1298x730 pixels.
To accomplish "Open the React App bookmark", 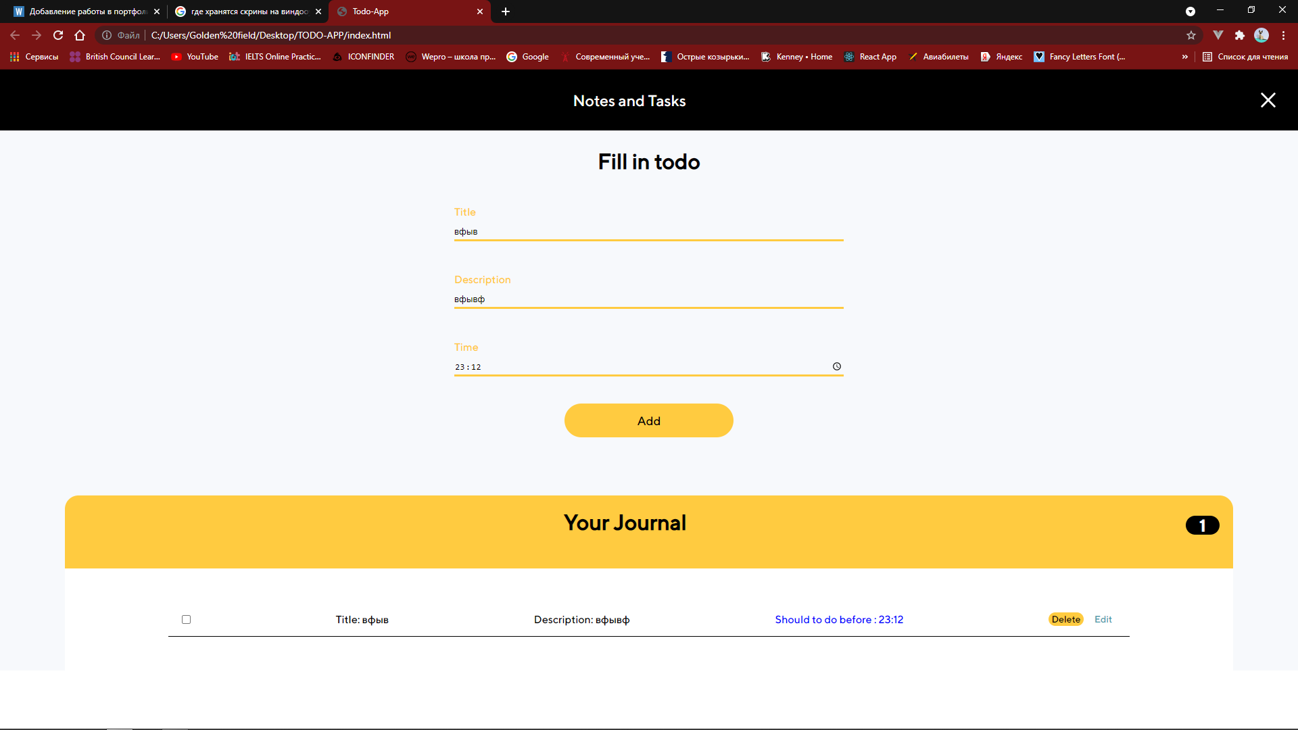I will pos(870,57).
